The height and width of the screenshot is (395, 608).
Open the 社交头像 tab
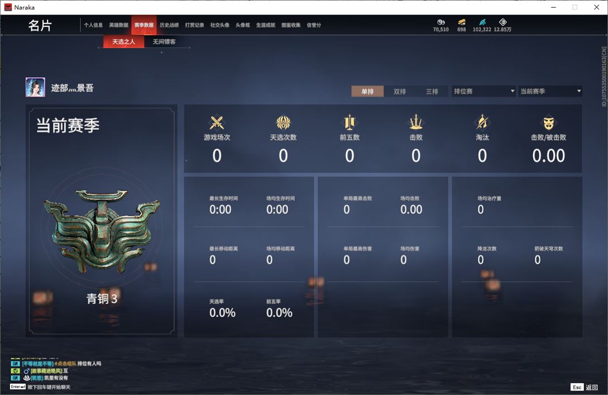tap(220, 25)
